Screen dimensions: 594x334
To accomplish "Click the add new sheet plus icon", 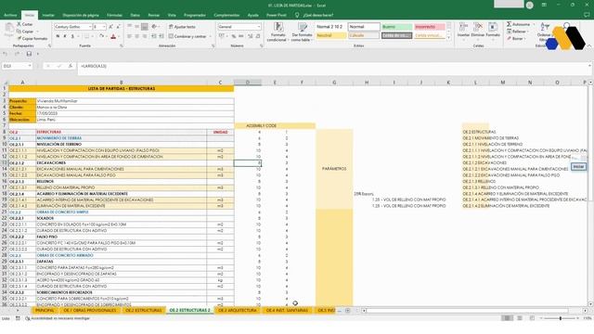I will [347, 311].
